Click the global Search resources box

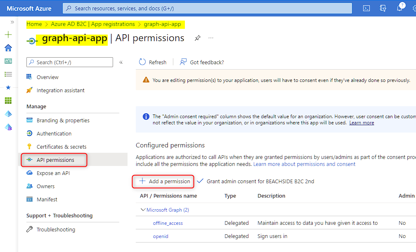pos(207,8)
